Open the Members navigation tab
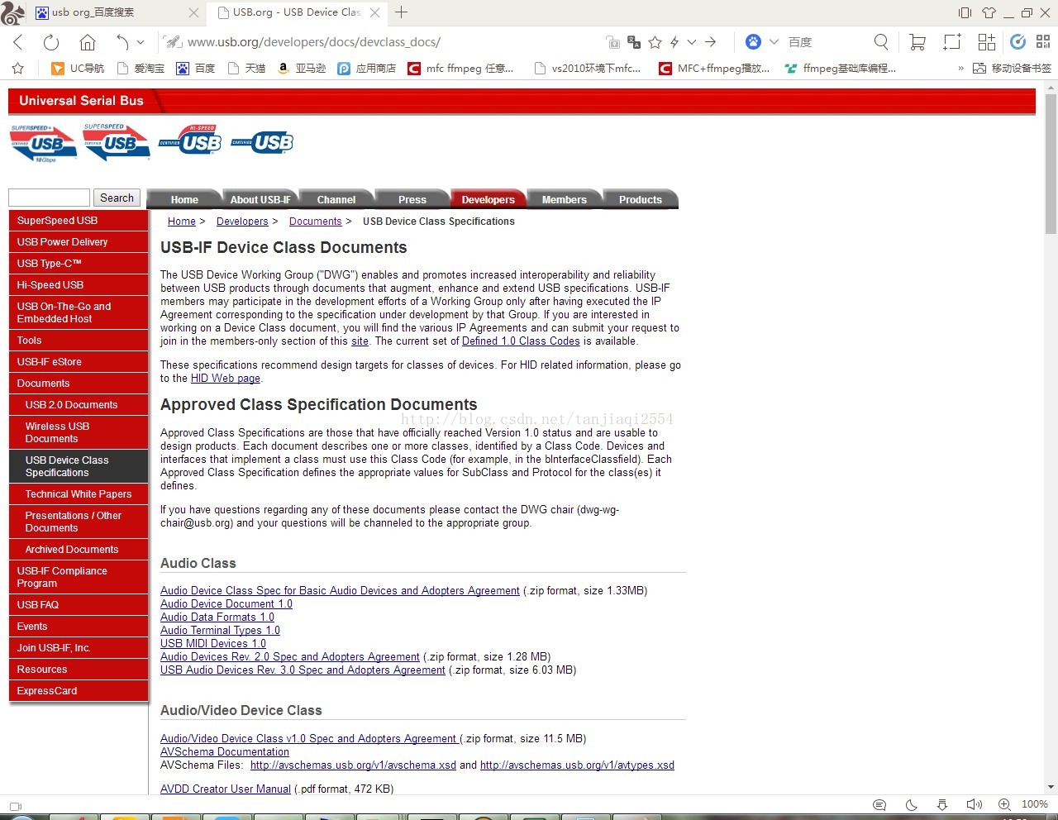The height and width of the screenshot is (820, 1058). pos(564,199)
